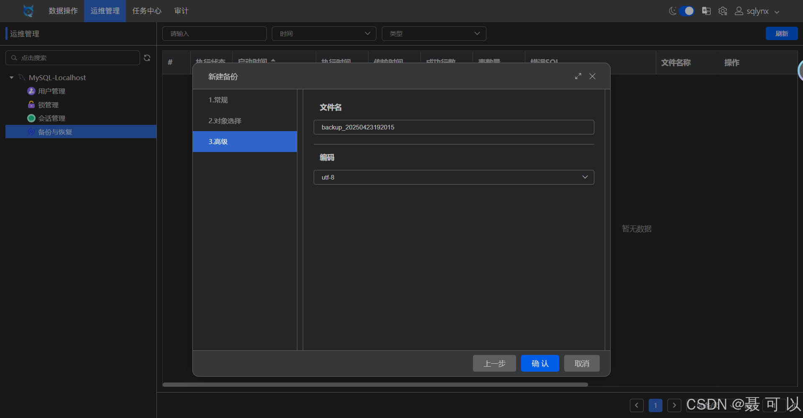
Task: Click the 取消 button
Action: (x=582, y=363)
